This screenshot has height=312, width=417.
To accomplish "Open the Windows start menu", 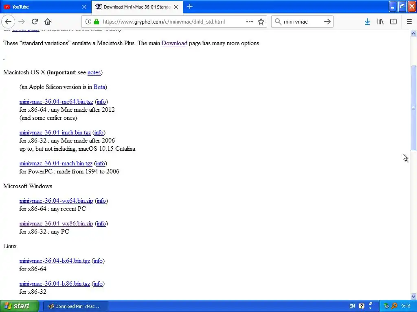I will click(x=20, y=306).
